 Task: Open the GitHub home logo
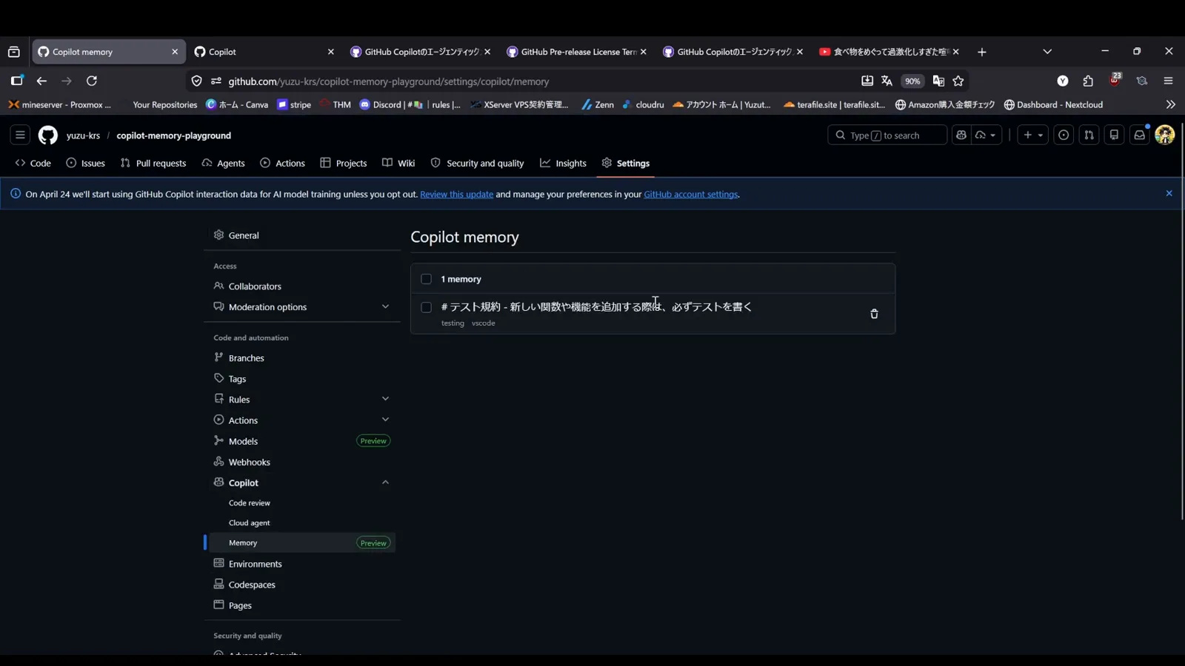click(x=48, y=135)
